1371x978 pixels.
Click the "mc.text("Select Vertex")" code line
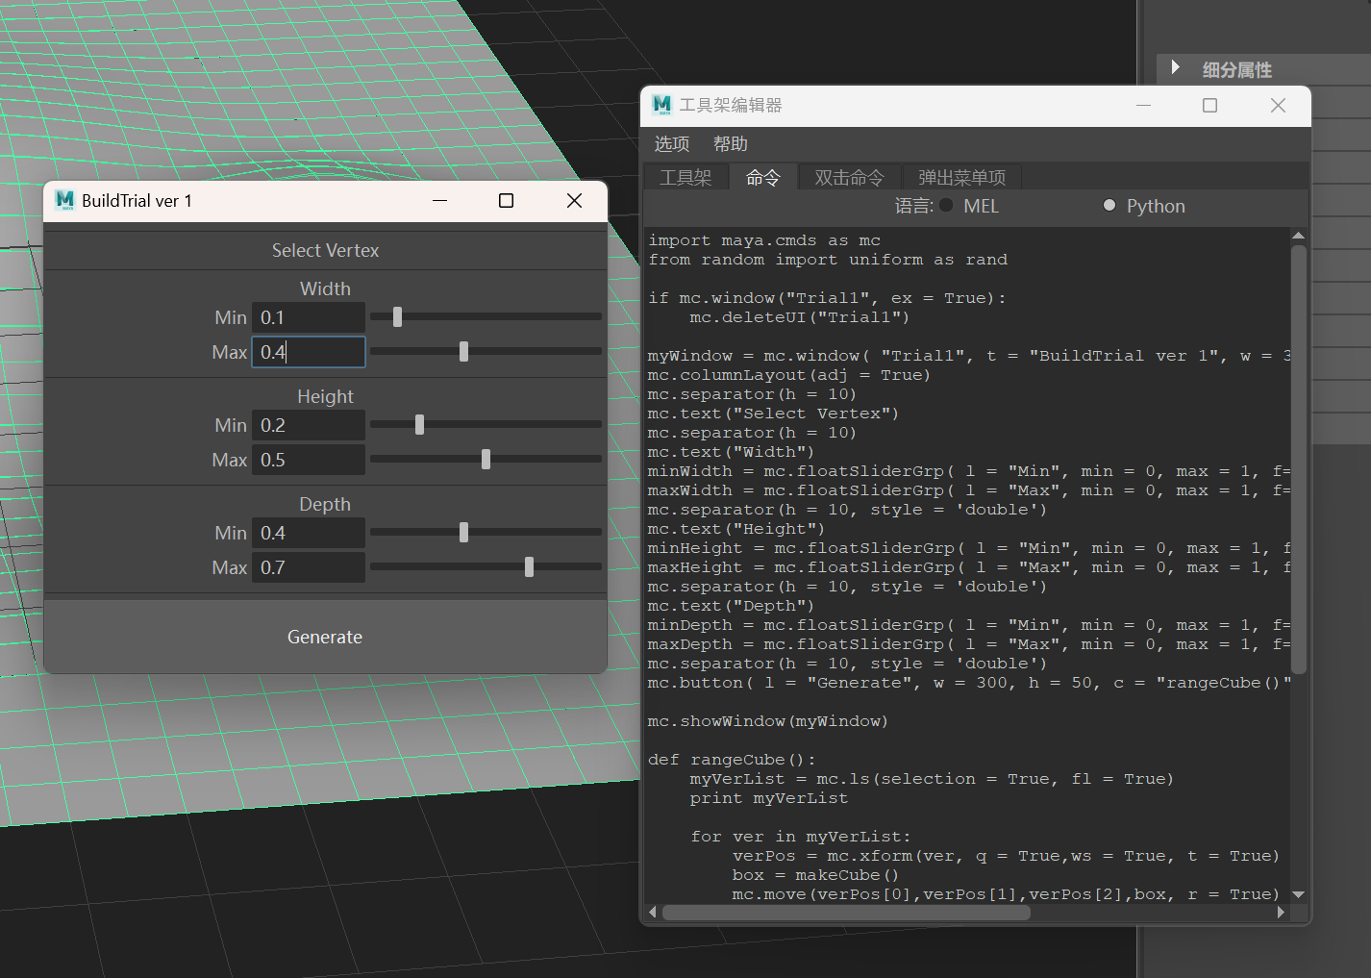(x=773, y=414)
